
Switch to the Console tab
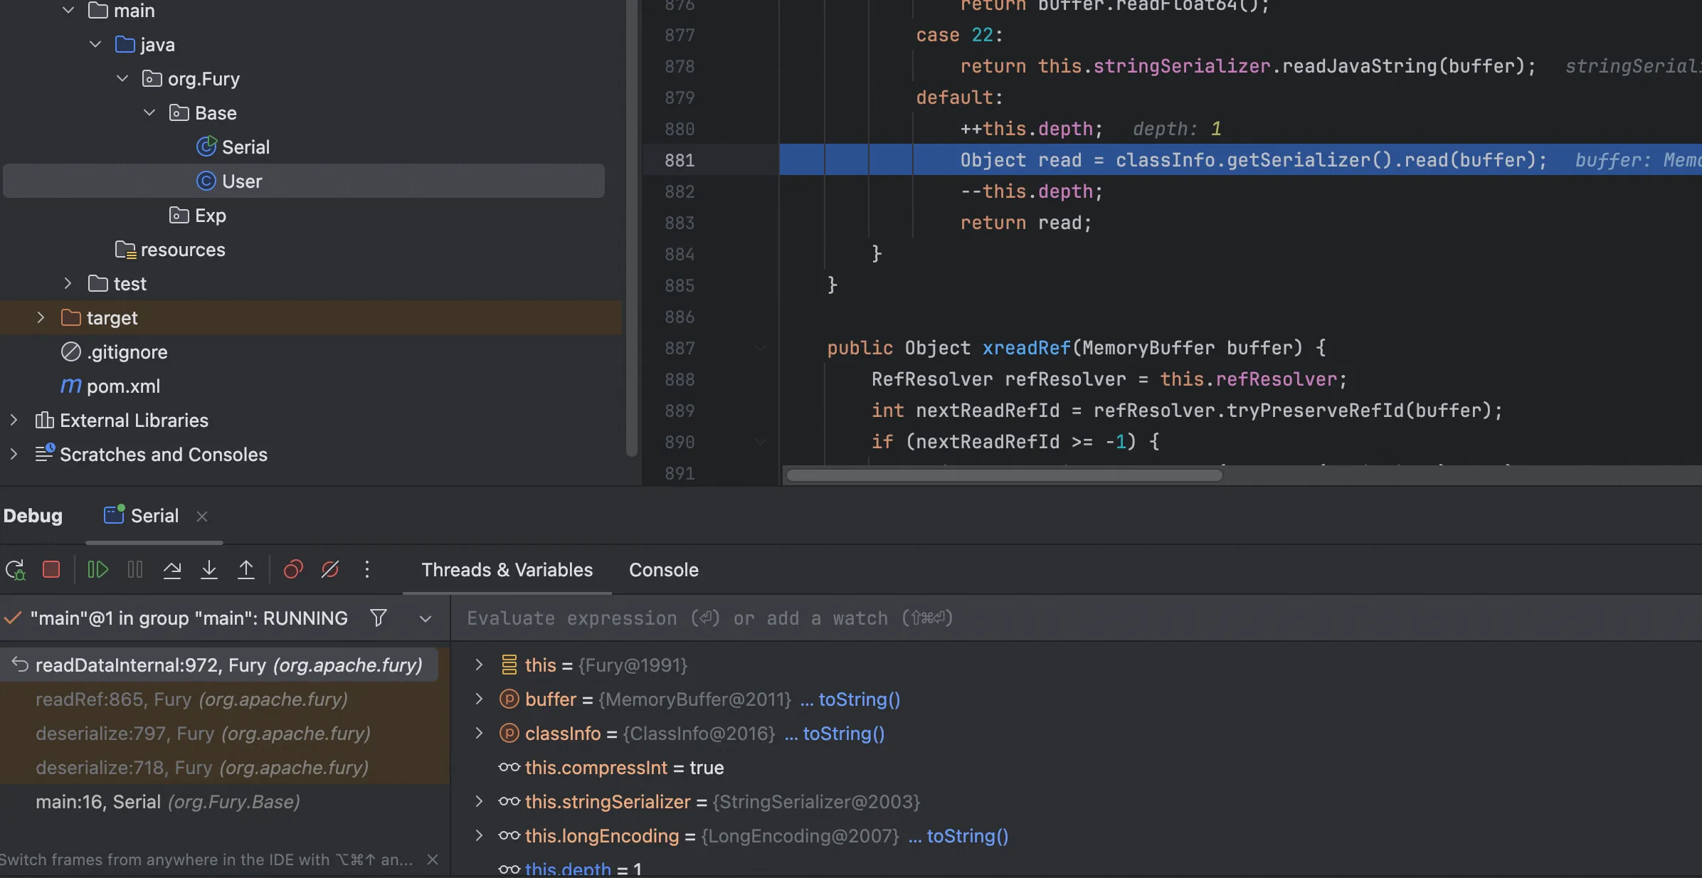[663, 570]
